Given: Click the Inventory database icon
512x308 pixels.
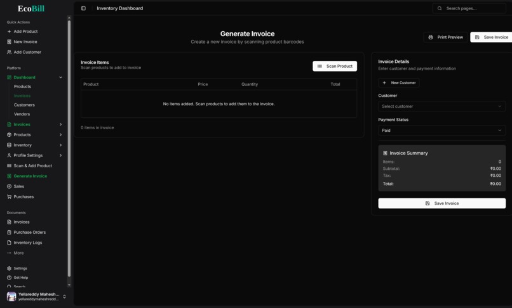Looking at the screenshot, I should click(x=9, y=145).
